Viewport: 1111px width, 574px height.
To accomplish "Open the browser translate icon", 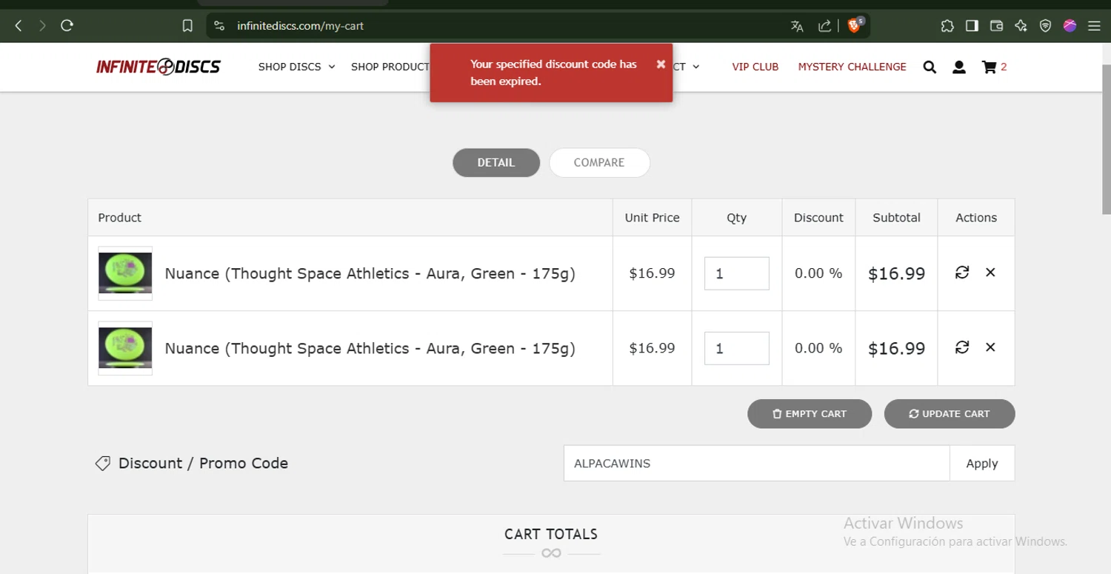I will click(x=797, y=26).
